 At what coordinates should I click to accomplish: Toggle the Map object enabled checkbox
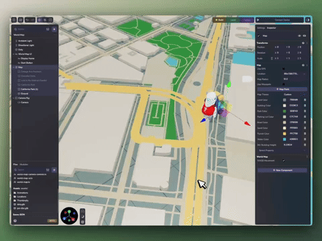pos(259,35)
